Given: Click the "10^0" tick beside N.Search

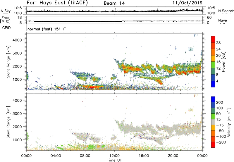Looking at the screenshot, I should click(211, 13).
